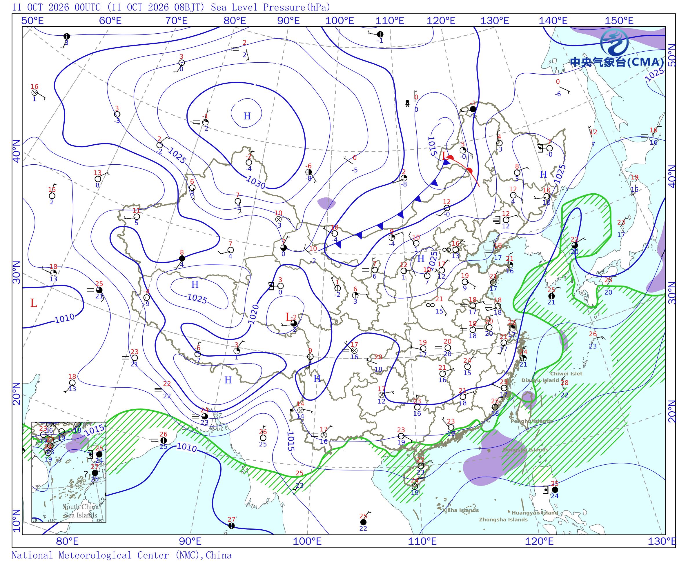Click the H inside the Tibetan 1025 contour
The height and width of the screenshot is (565, 688).
pyautogui.click(x=195, y=284)
